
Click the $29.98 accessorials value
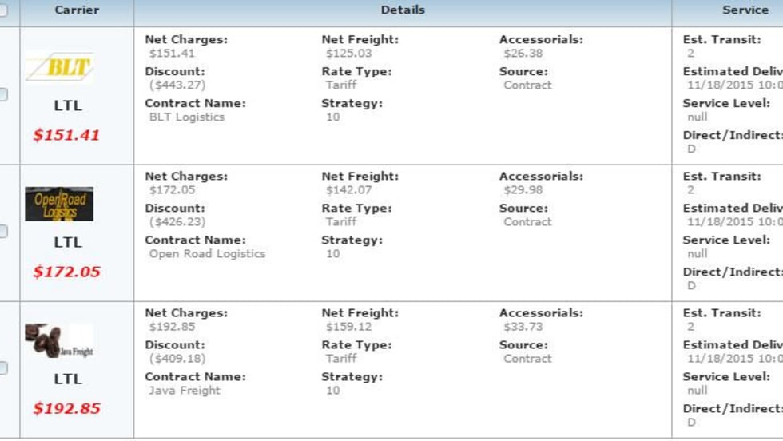(523, 190)
